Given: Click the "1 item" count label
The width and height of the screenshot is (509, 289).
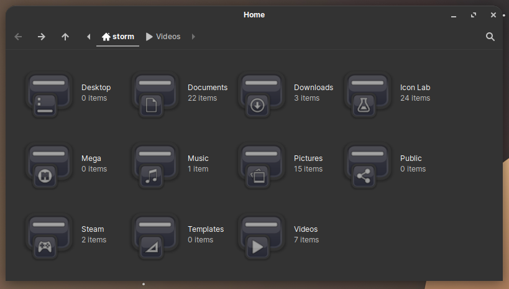Looking at the screenshot, I should pos(198,169).
